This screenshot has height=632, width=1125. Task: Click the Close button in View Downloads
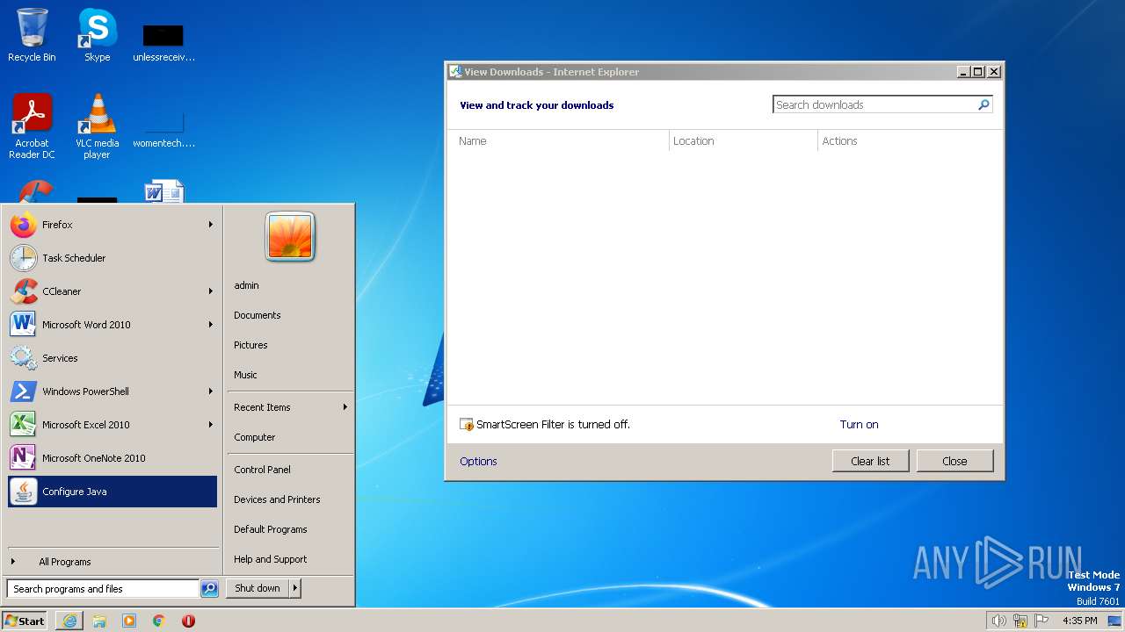[954, 461]
